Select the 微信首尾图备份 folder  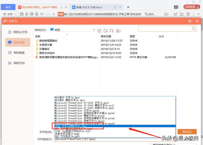tap(48, 41)
